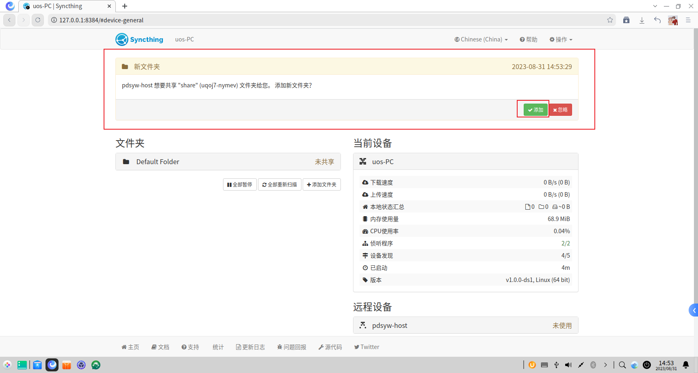698x373 pixels.
Task: Open the volume speaker tray icon
Action: (x=568, y=365)
